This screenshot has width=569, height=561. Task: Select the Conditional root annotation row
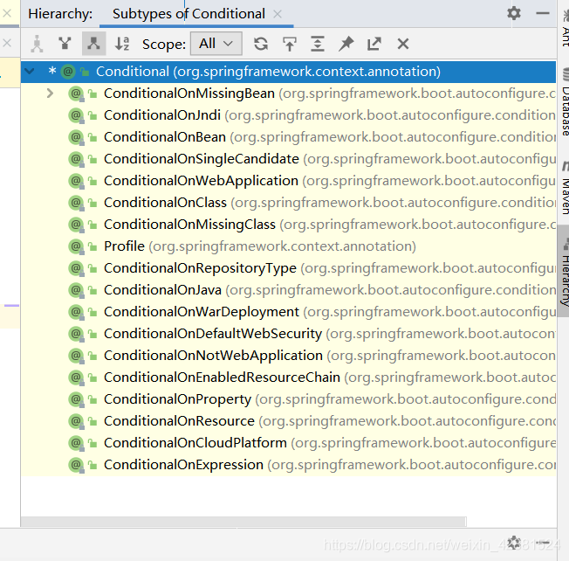[289, 72]
